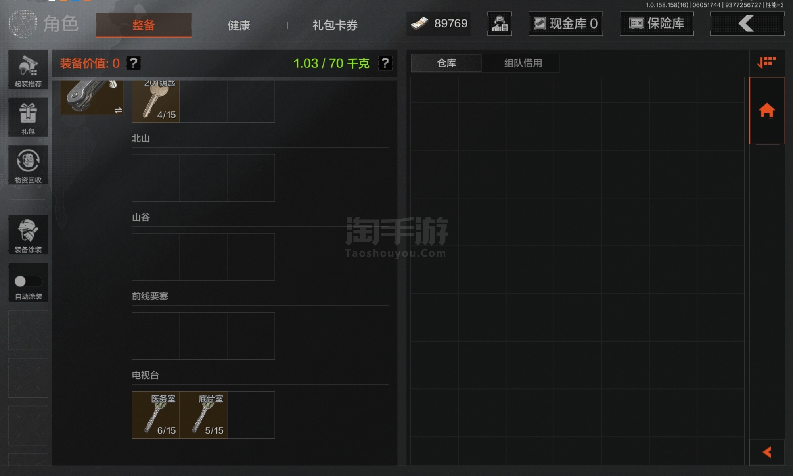The height and width of the screenshot is (476, 793).
Task: Open the 物资回收 recycling icon
Action: pyautogui.click(x=28, y=165)
